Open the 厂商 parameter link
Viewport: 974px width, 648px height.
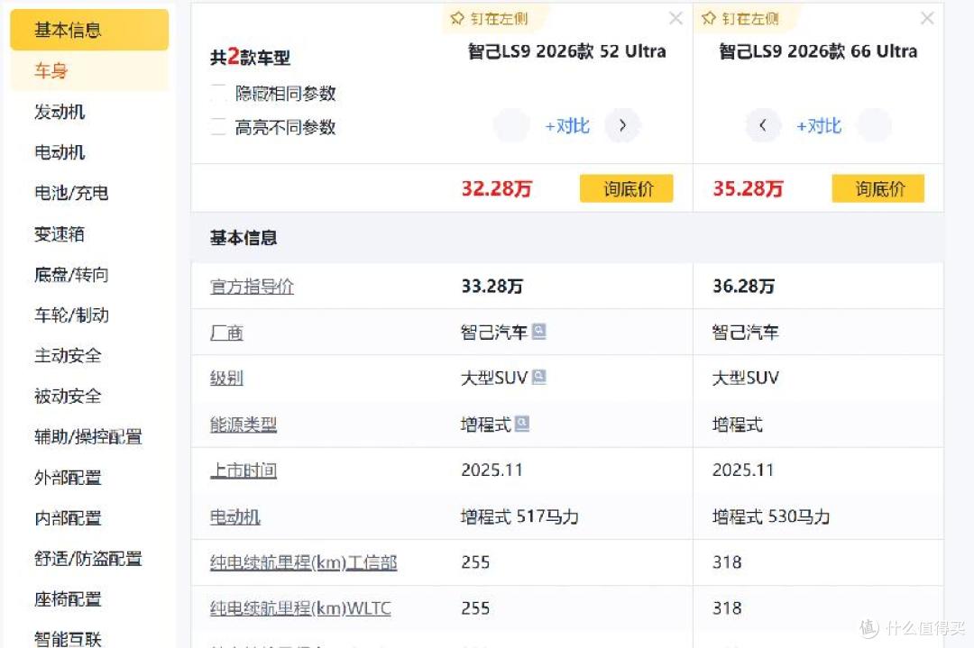[226, 333]
